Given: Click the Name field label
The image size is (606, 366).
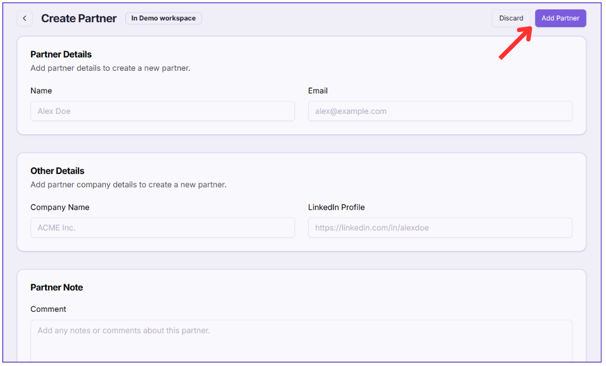Looking at the screenshot, I should (41, 91).
